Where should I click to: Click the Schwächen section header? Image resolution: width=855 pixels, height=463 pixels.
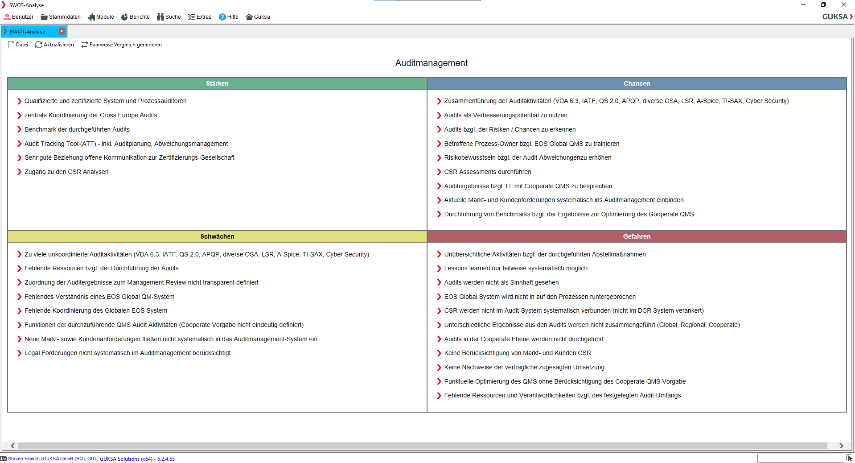(x=217, y=236)
